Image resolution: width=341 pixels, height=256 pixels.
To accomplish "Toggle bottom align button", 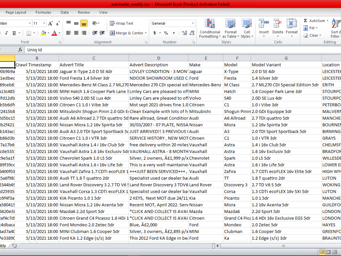I will tap(84, 23).
